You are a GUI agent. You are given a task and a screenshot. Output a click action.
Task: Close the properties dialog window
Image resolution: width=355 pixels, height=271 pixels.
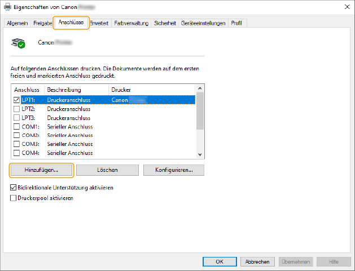tap(345, 7)
